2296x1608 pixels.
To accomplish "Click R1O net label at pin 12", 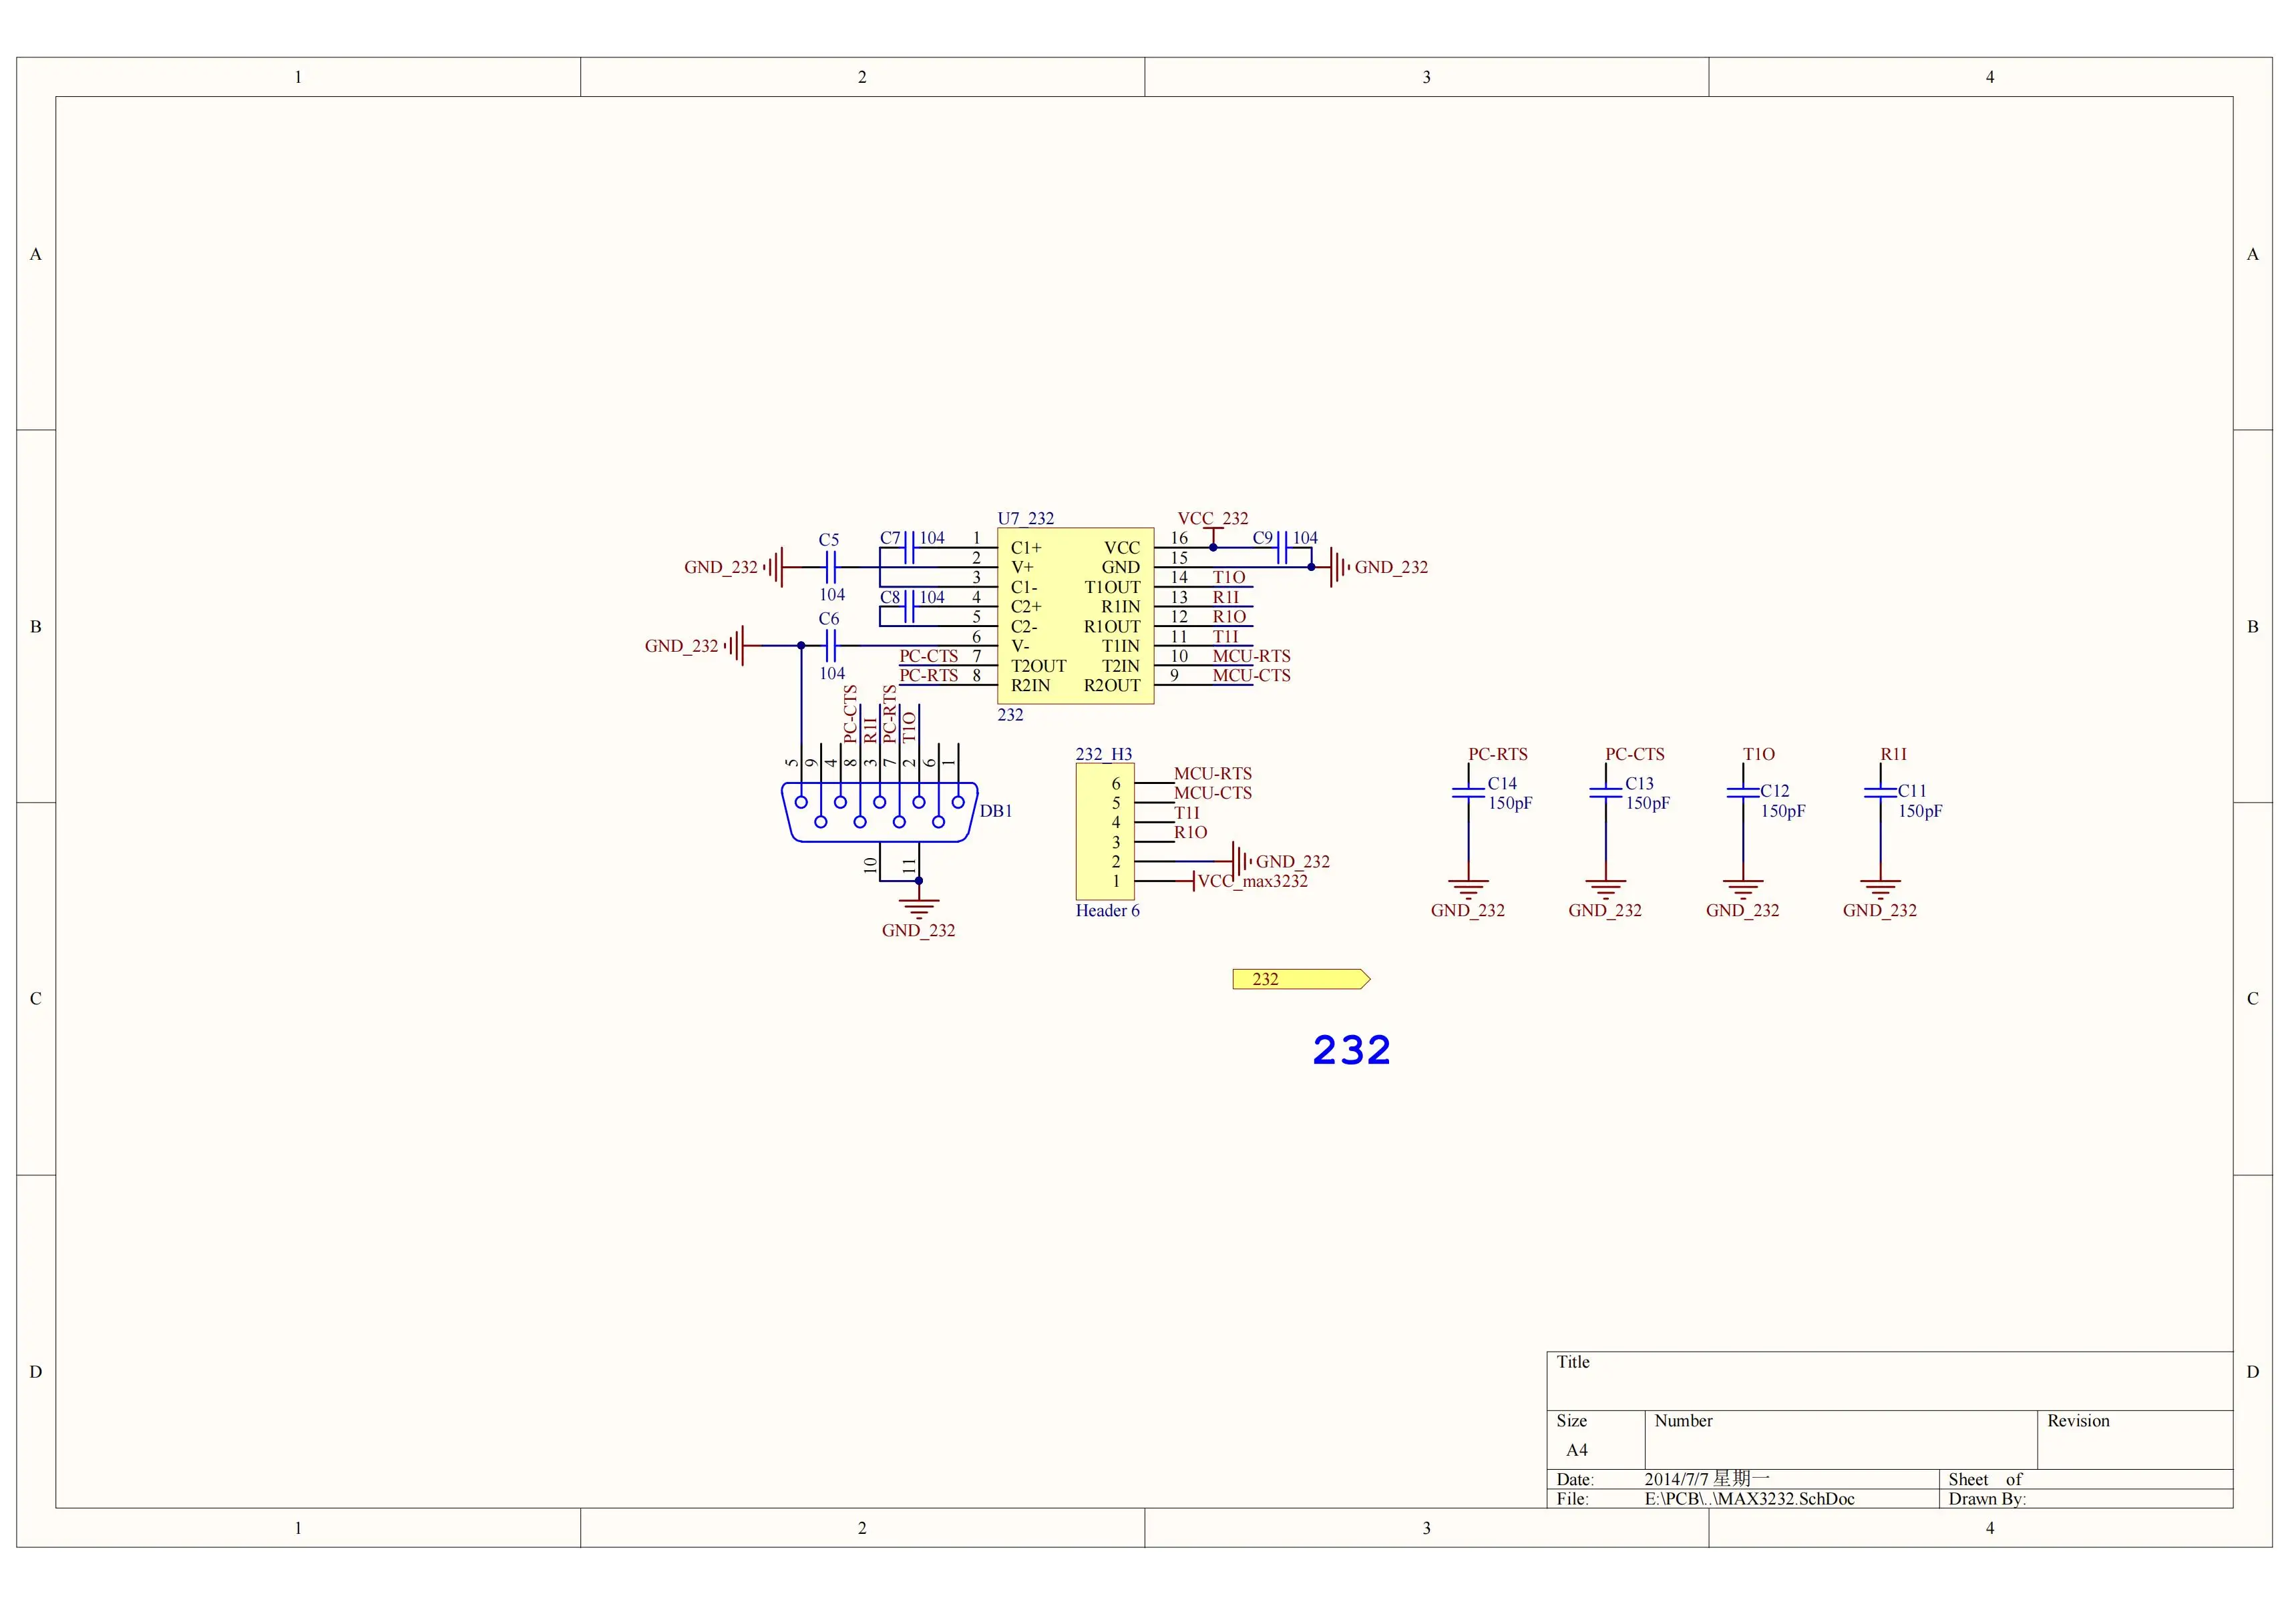I will [x=1229, y=617].
